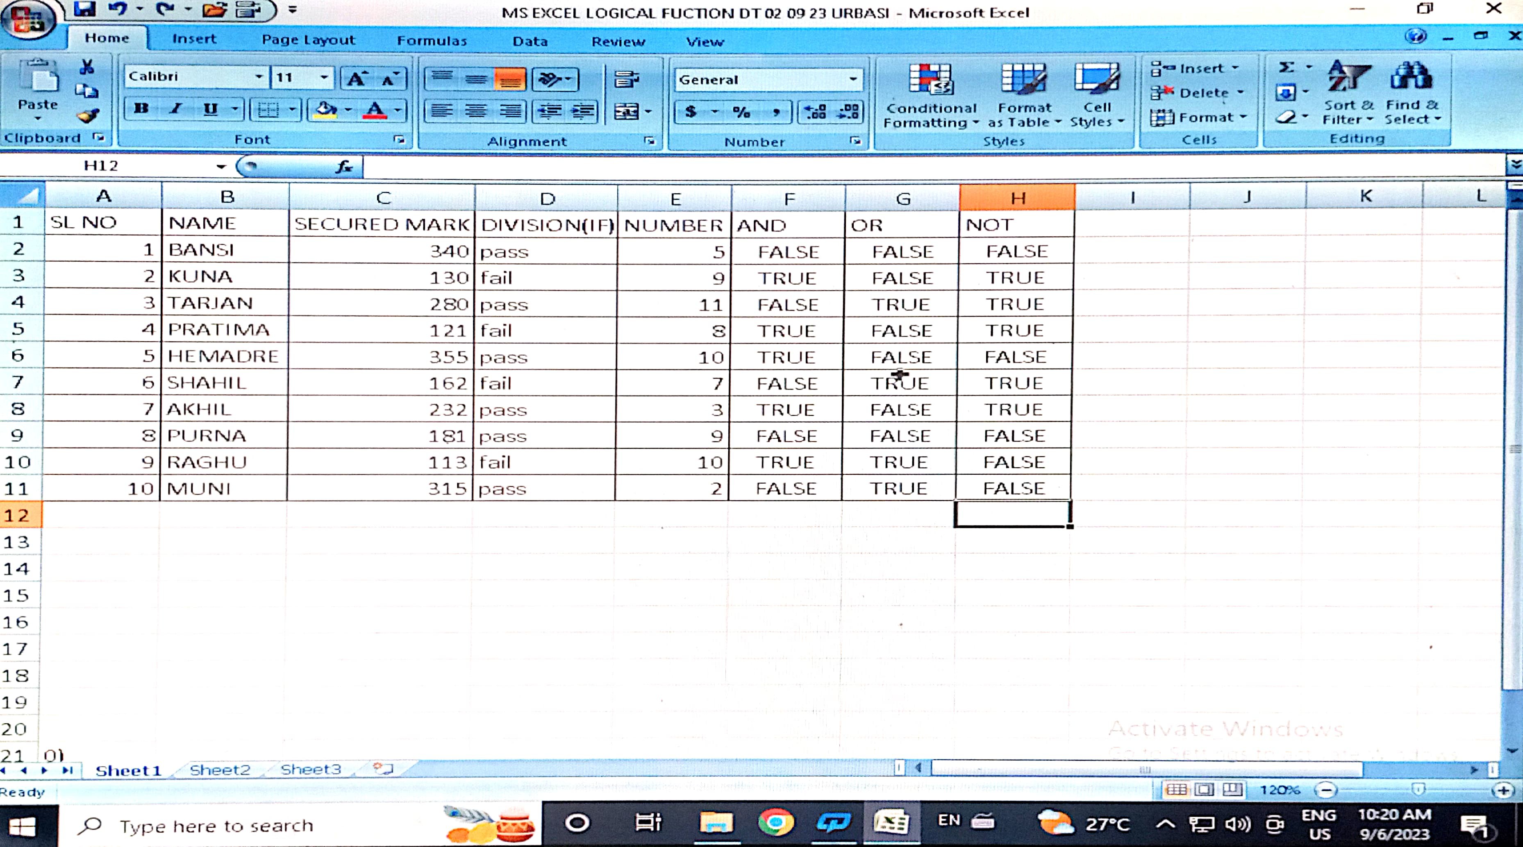Expand the Calibri font name dropdown
This screenshot has width=1523, height=847.
259,77
